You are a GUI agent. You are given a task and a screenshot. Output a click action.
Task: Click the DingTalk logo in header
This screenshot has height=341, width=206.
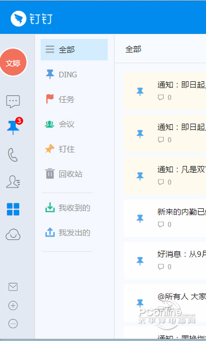[x=32, y=19]
